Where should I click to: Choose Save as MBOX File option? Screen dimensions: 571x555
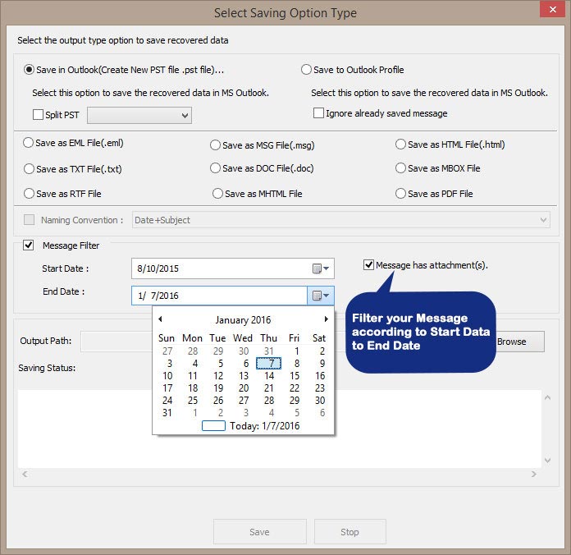400,168
